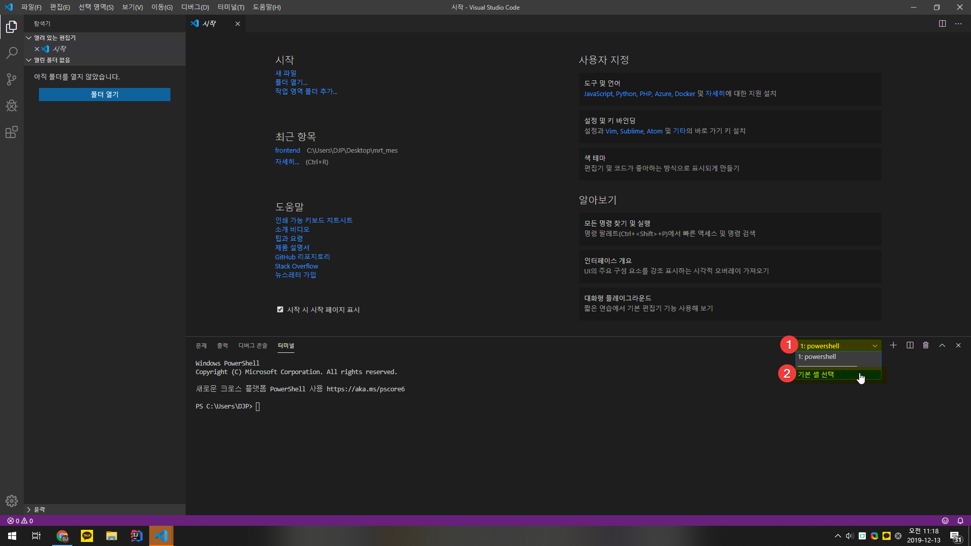Open the Search view in activity bar
The height and width of the screenshot is (546, 971).
[x=12, y=53]
